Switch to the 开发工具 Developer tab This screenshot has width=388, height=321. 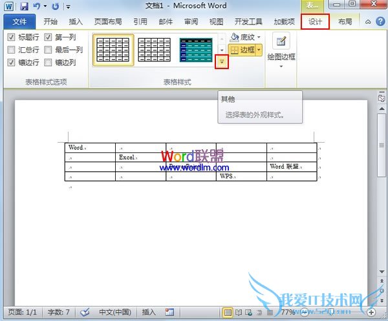click(x=248, y=22)
